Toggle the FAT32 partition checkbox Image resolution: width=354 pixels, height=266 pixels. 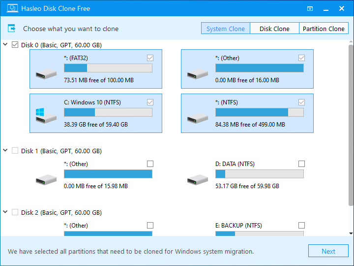[150, 58]
